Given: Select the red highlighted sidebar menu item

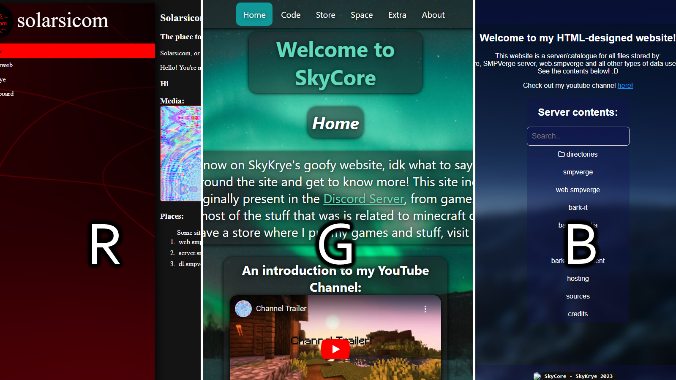Looking at the screenshot, I should [x=77, y=51].
